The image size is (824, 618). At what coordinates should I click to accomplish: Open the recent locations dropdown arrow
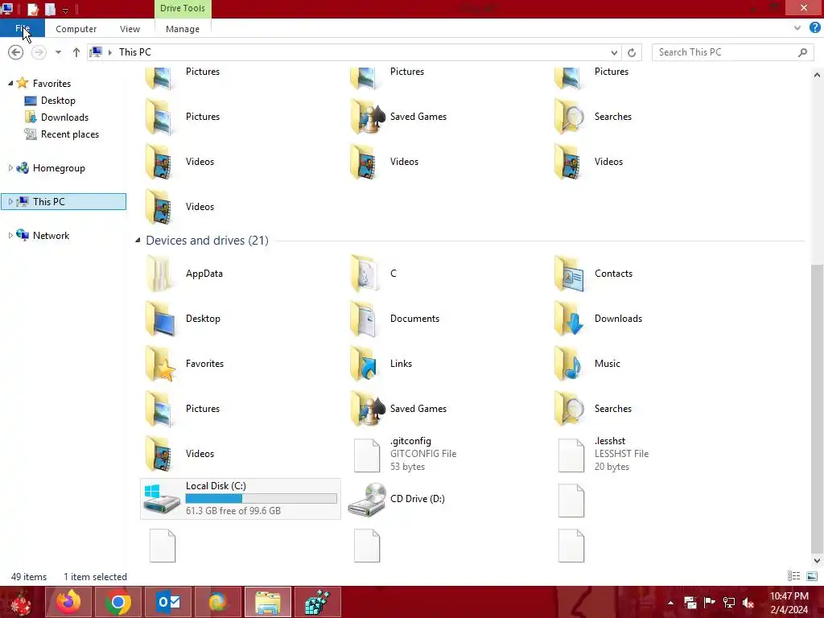58,52
